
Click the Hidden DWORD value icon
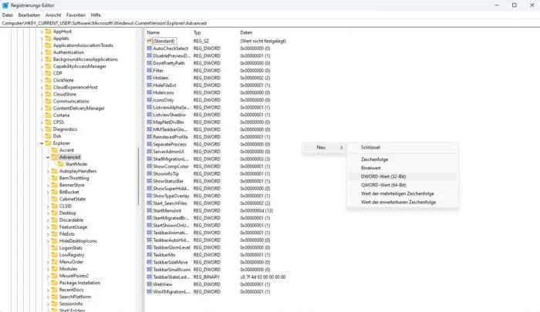click(149, 78)
